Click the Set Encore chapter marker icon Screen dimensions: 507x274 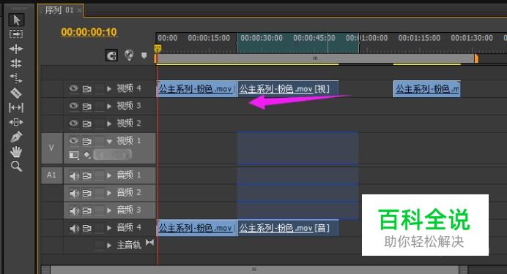(x=129, y=55)
